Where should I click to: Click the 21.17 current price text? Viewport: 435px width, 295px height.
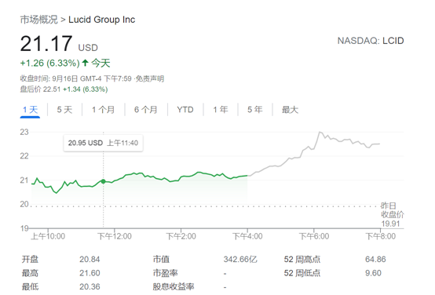46,43
